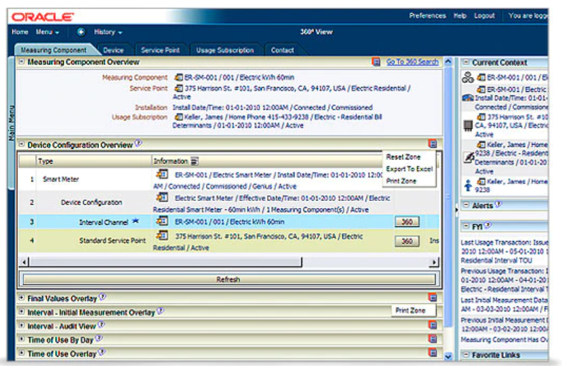This screenshot has width=562, height=366.
Task: Collapse the Alerts dashboard zone
Action: click(466, 205)
